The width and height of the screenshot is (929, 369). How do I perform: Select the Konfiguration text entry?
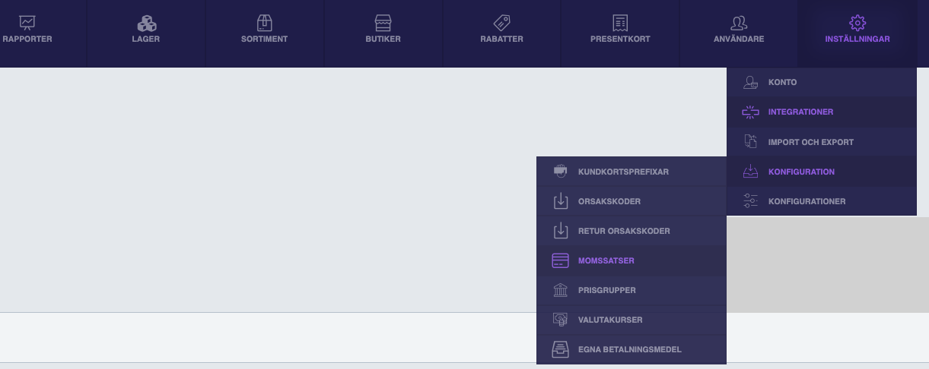coord(801,172)
